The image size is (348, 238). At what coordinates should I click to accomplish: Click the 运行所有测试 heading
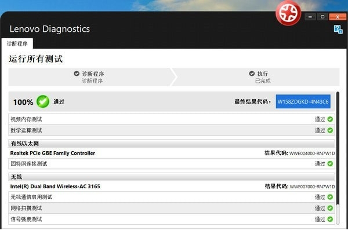(x=36, y=59)
